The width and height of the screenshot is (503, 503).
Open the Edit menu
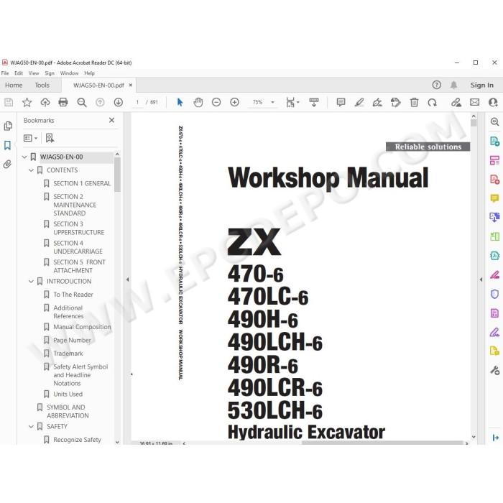tap(19, 73)
